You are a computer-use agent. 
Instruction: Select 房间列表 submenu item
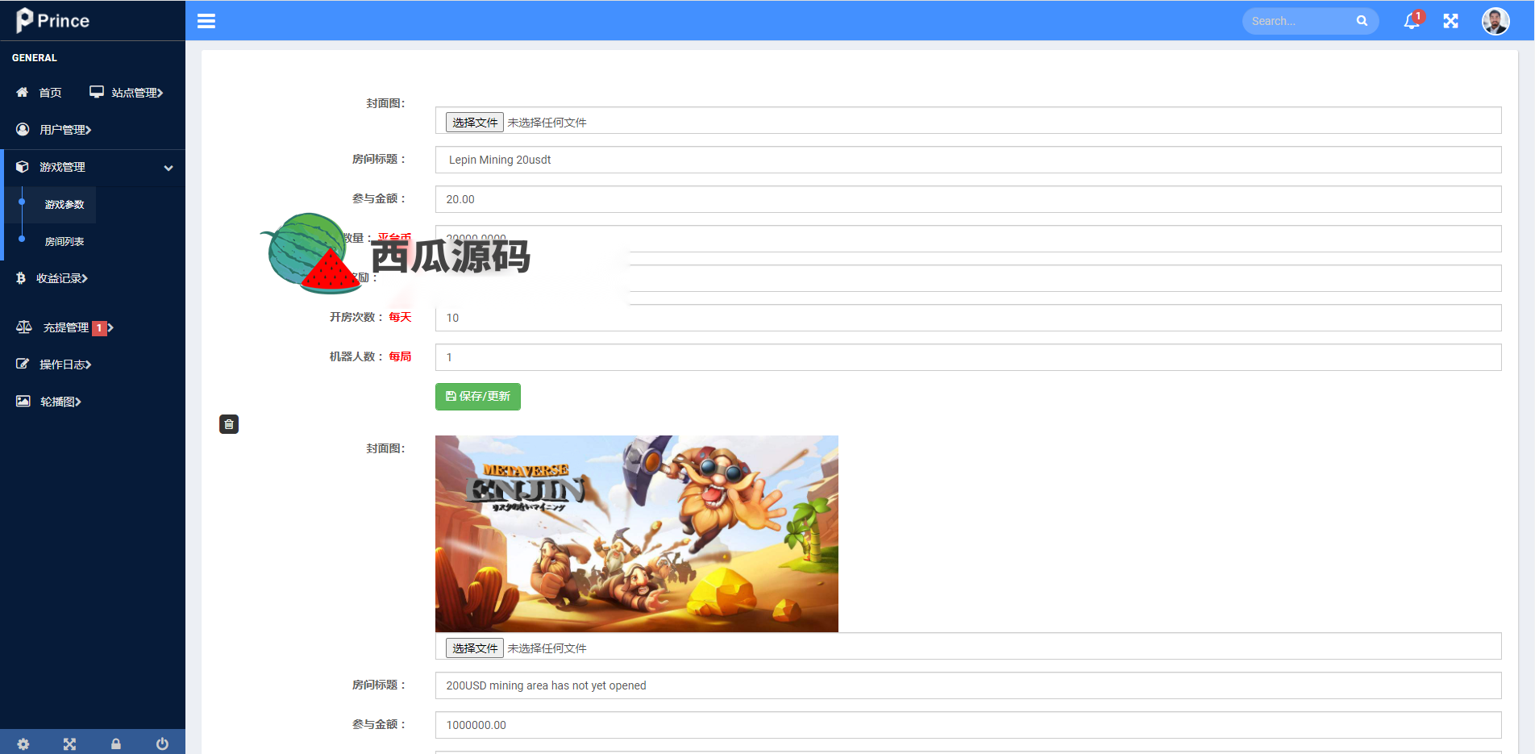pos(64,242)
